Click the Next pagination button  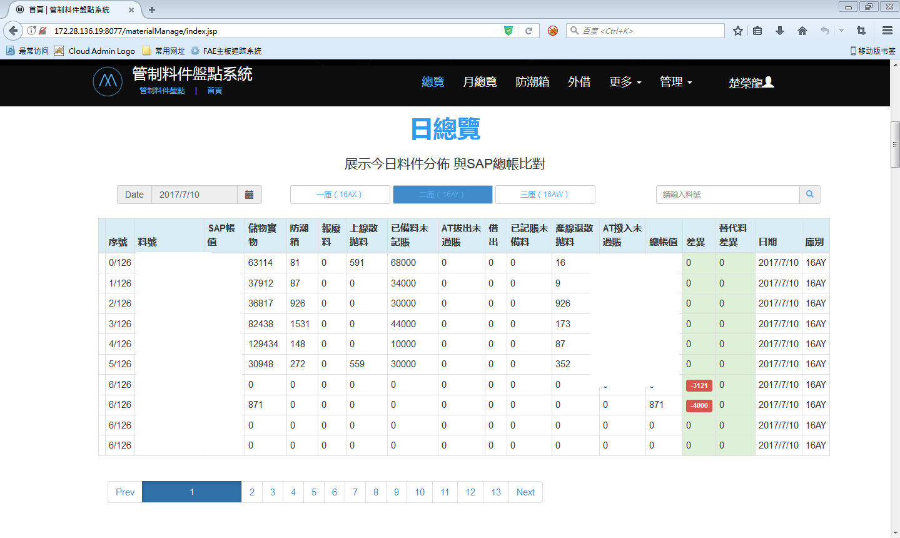tap(525, 492)
